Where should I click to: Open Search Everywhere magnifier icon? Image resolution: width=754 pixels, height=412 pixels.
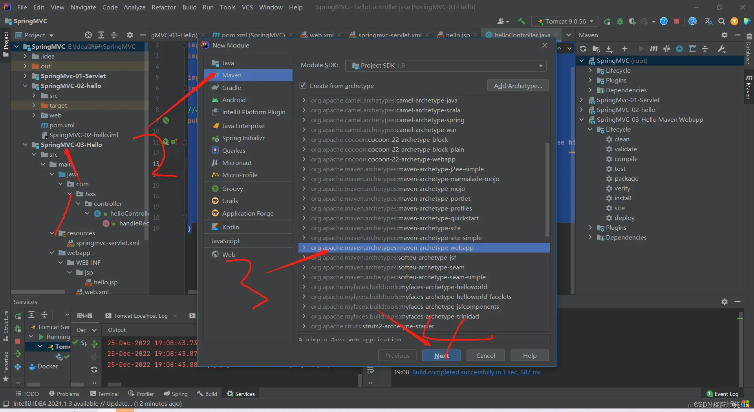[721, 21]
